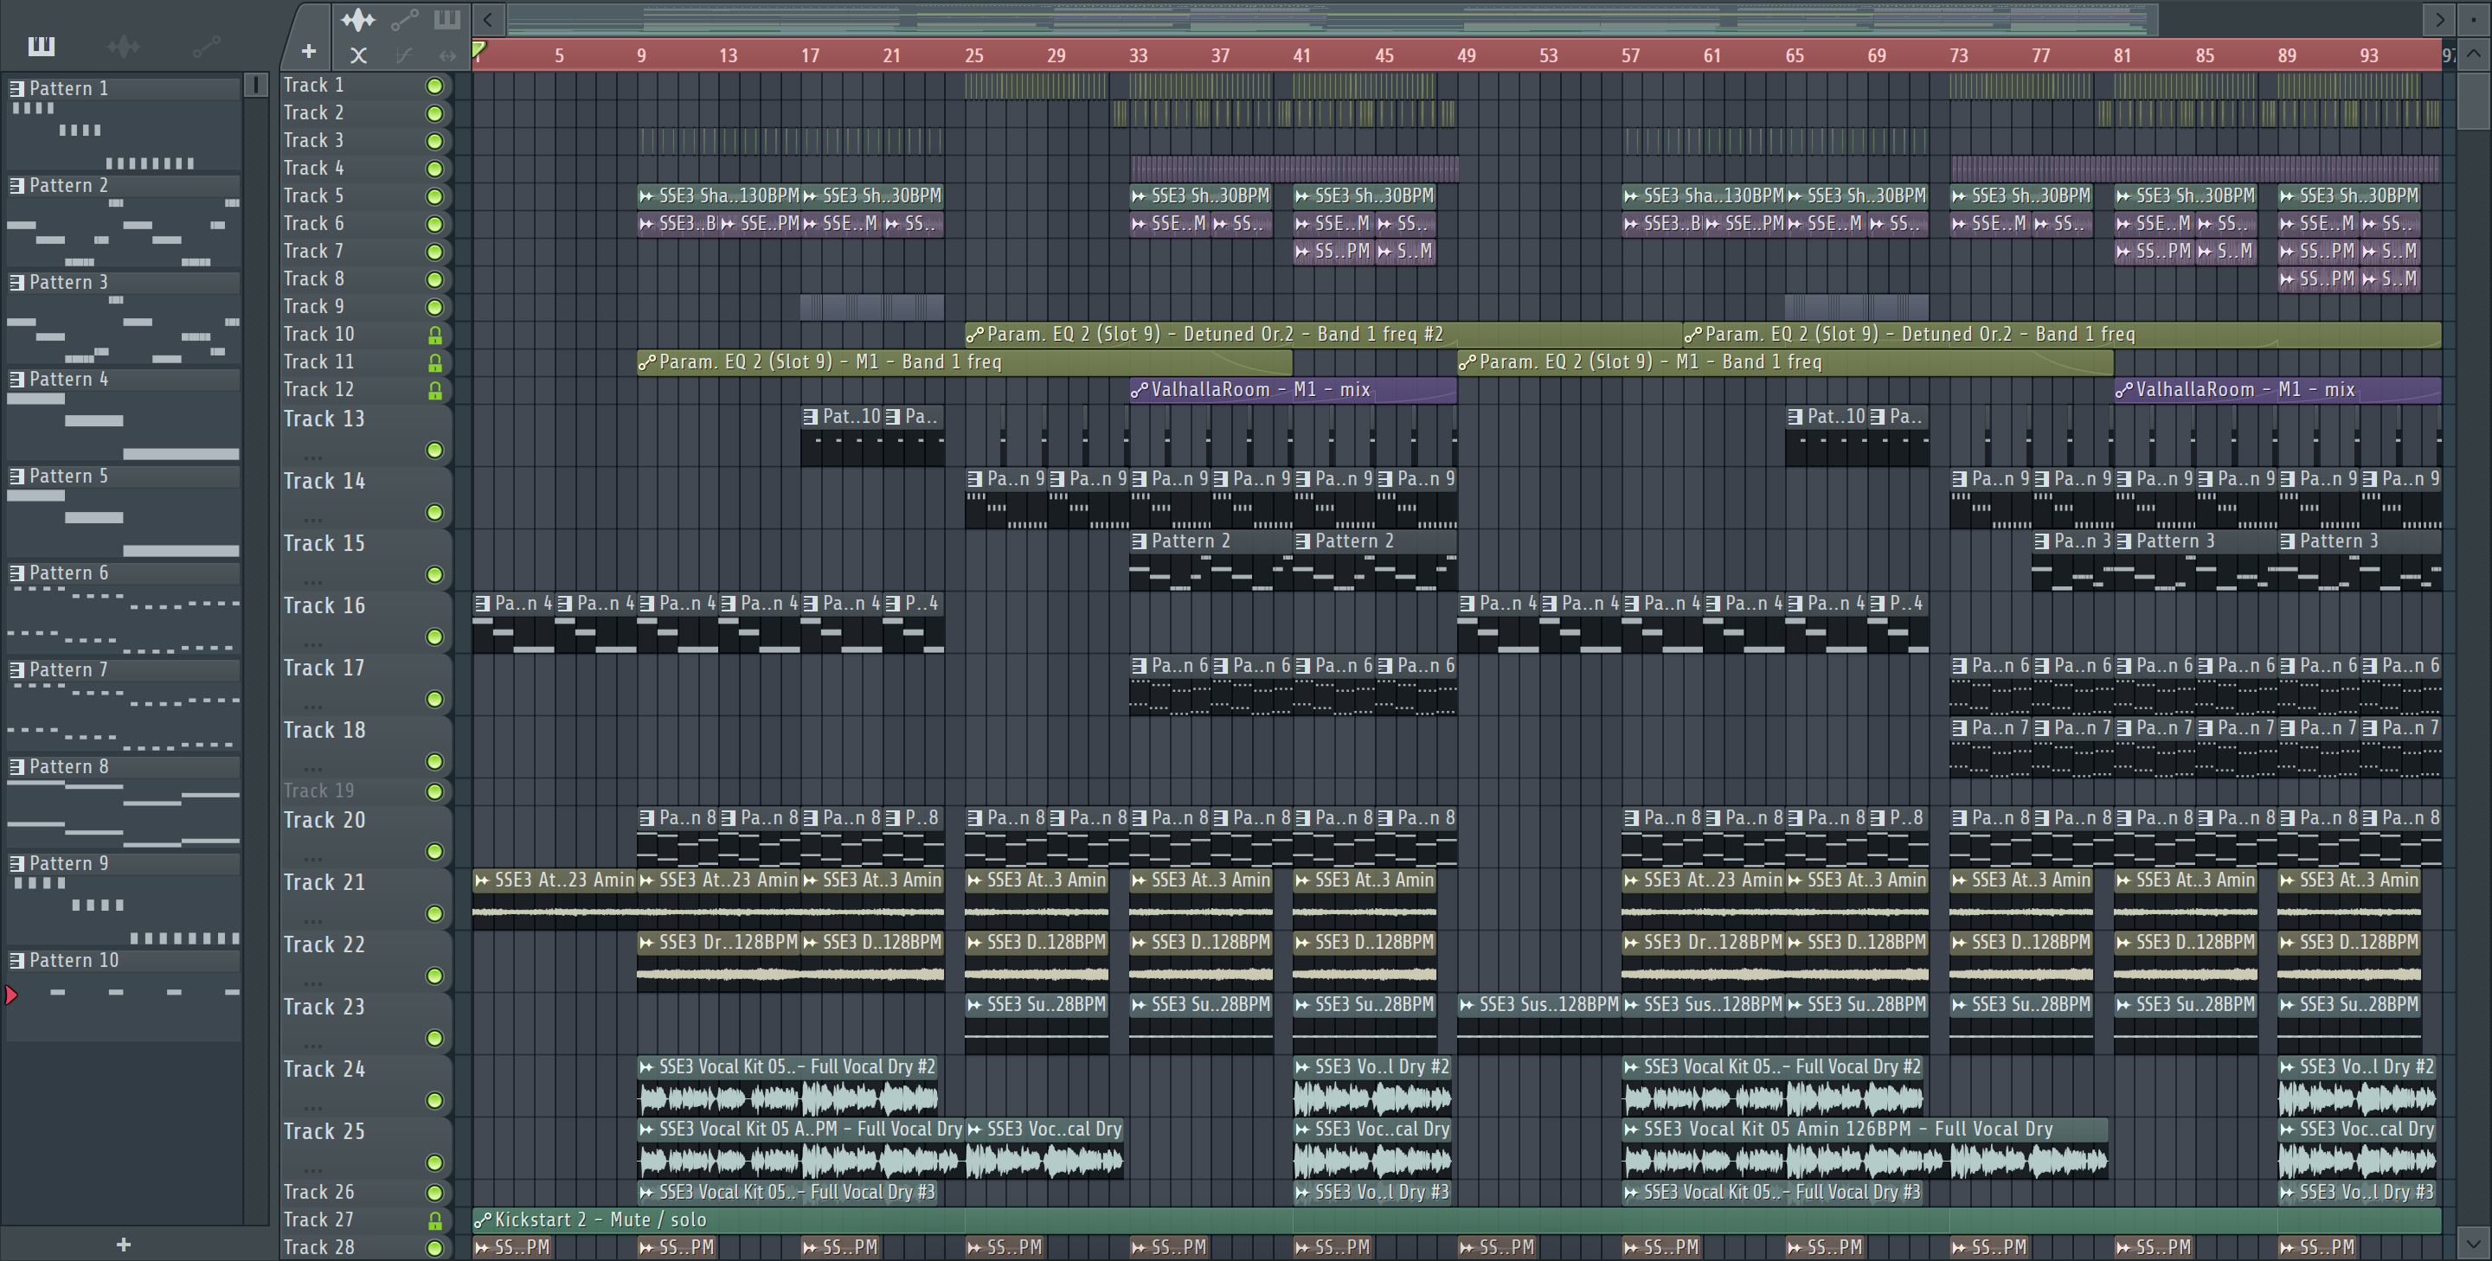Open clip menu of Band 1 freq #2 clip
This screenshot has width=2492, height=1261.
coord(975,335)
